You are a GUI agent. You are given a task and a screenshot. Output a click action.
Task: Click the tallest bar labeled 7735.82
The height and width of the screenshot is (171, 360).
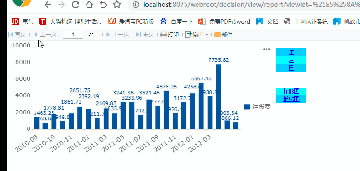[x=219, y=96]
